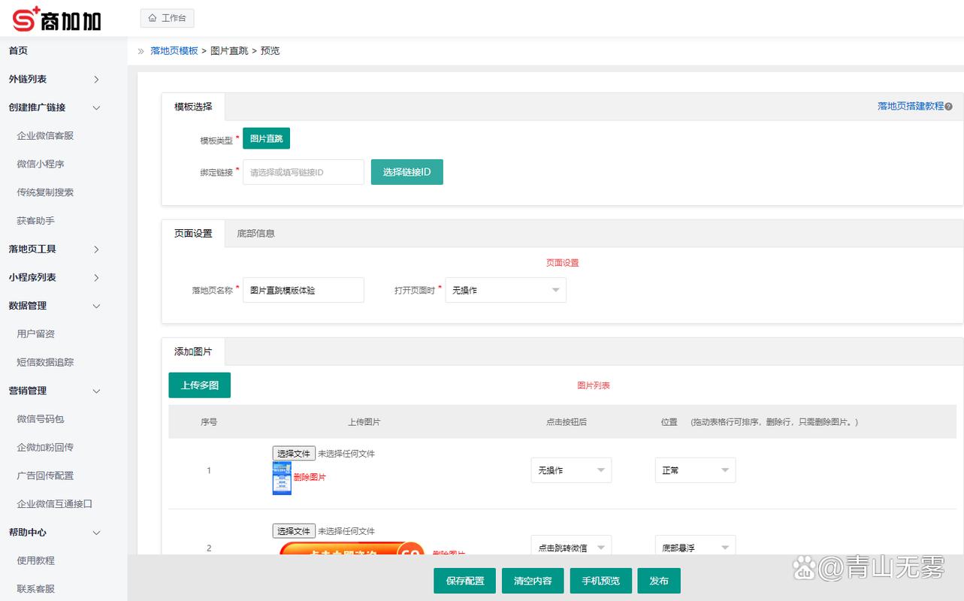Image resolution: width=964 pixels, height=601 pixels.
Task: Click the 落地页模板 breadcrumb link
Action: point(174,51)
